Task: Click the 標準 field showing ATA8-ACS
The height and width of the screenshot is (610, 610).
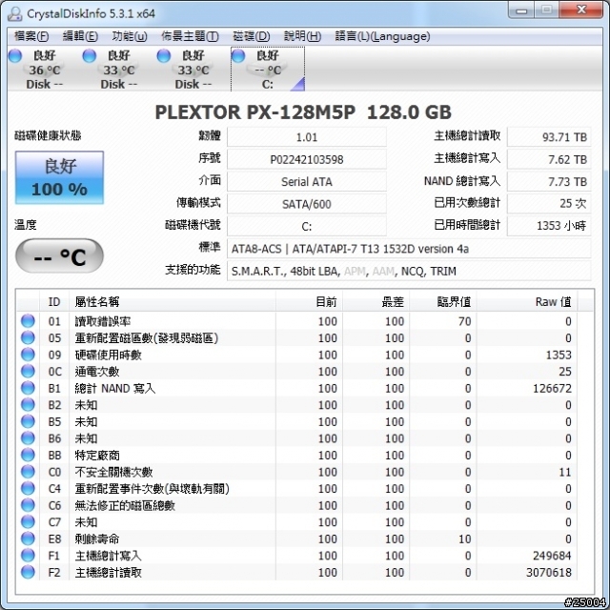Action: [x=409, y=249]
